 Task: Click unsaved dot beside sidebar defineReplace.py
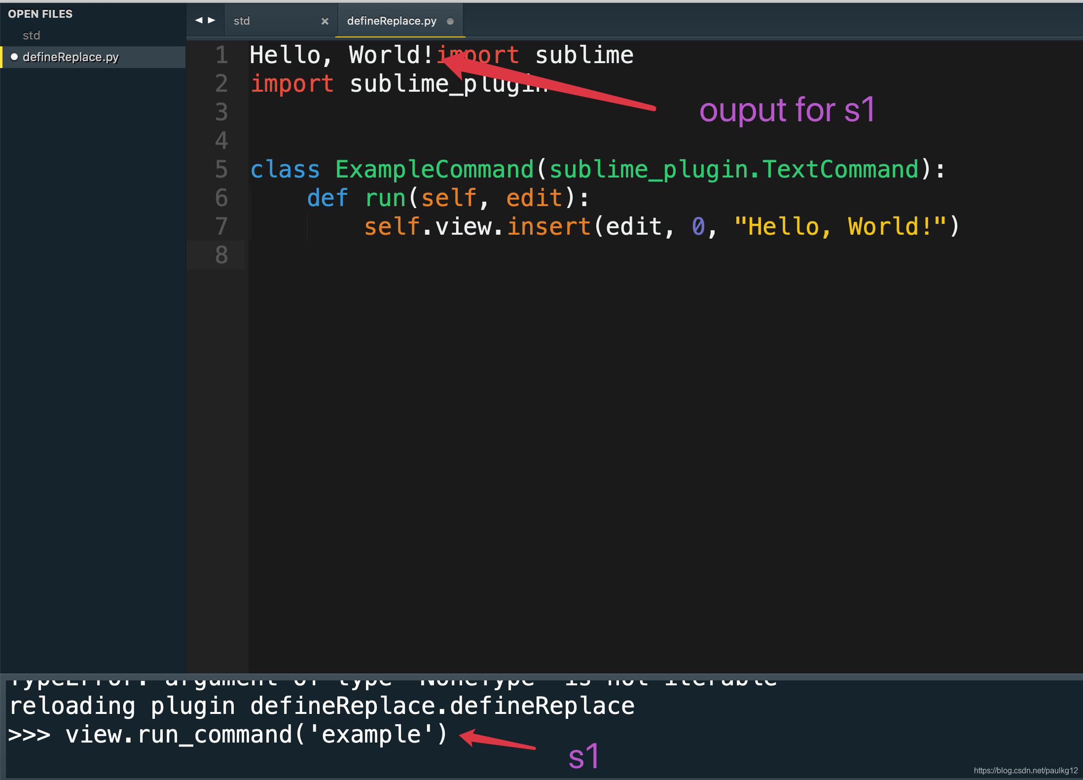point(14,57)
